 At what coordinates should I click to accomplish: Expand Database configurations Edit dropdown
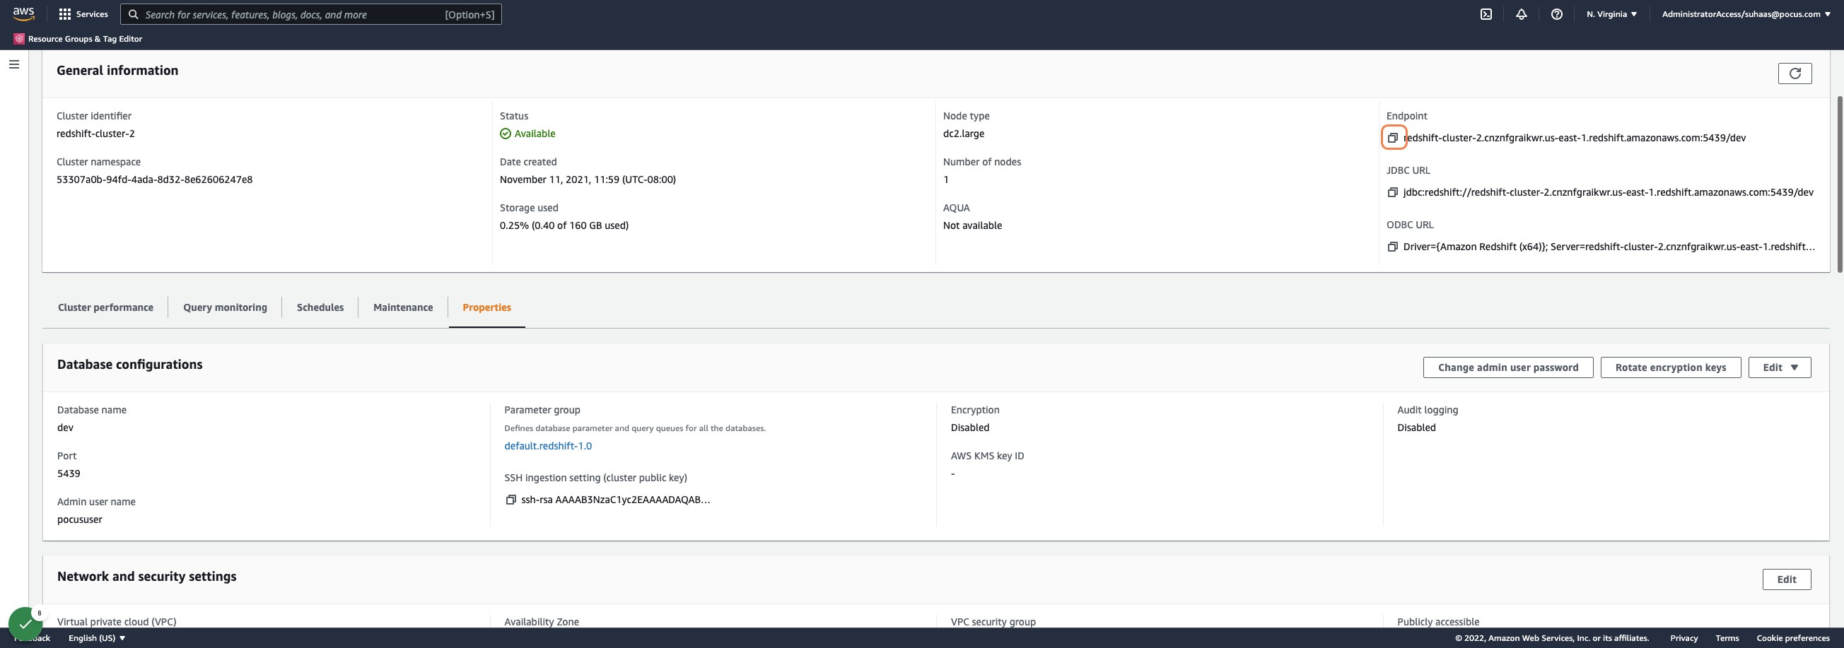(1780, 367)
